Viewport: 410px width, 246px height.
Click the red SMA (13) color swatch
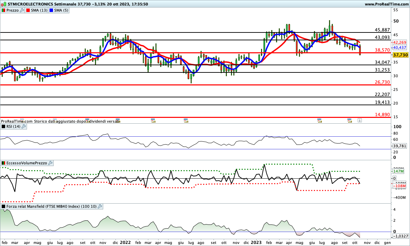pyautogui.click(x=29, y=11)
